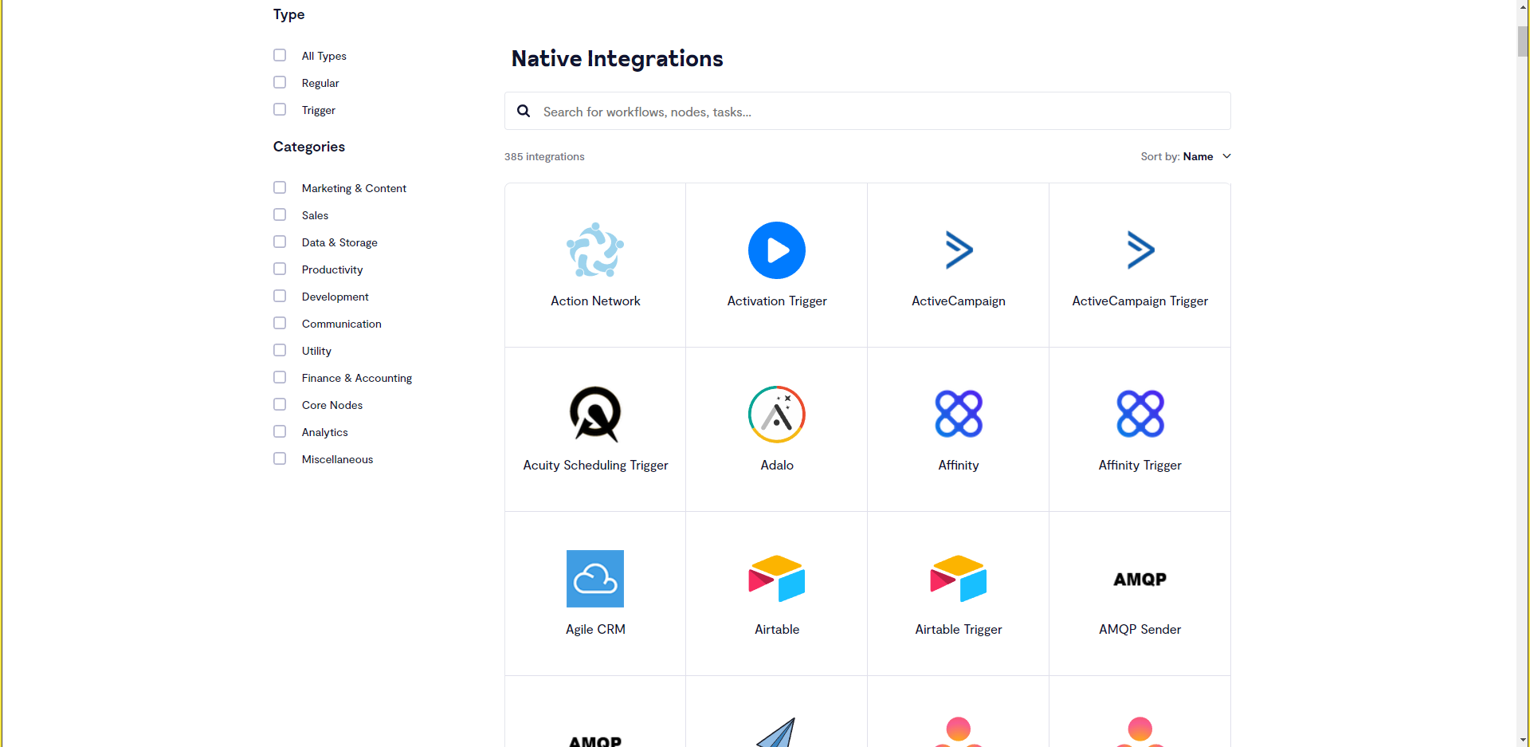Viewport: 1530px width, 747px height.
Task: Click the Adalo integration name
Action: [x=777, y=465]
